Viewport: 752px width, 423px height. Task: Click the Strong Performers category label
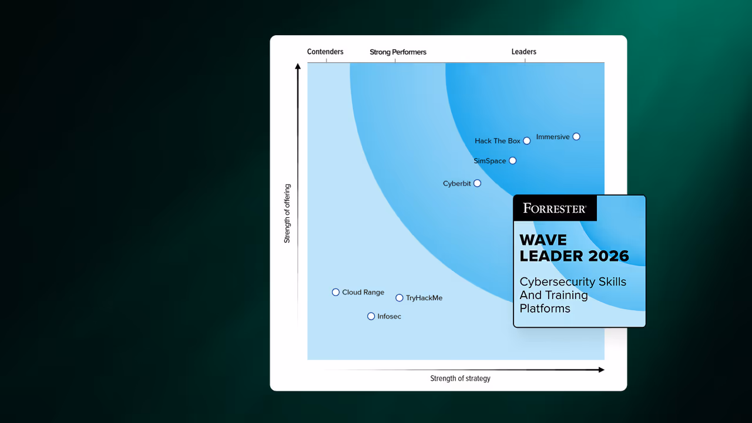click(398, 52)
